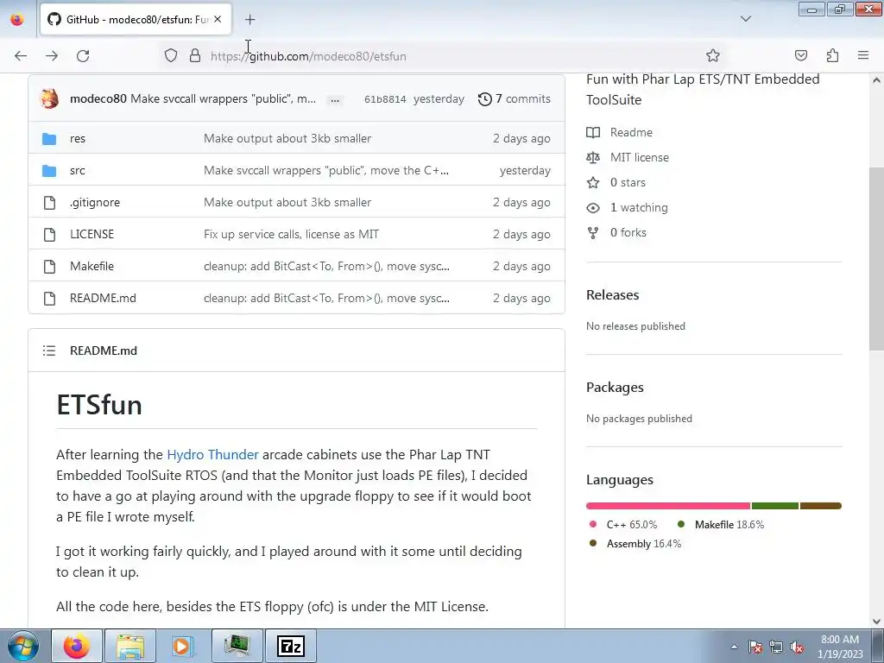
Task: Bookmark this page with the star icon
Action: (x=712, y=55)
